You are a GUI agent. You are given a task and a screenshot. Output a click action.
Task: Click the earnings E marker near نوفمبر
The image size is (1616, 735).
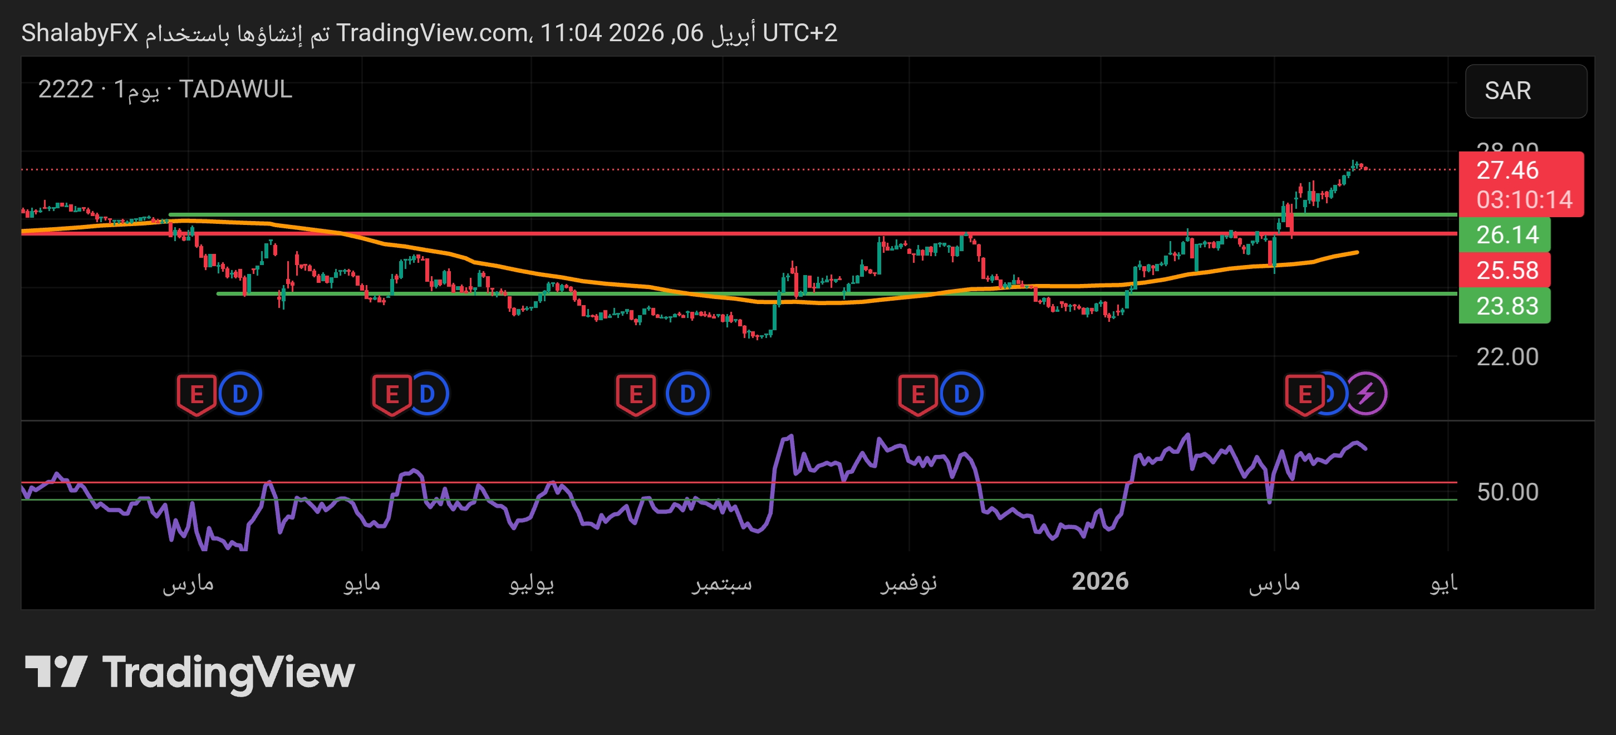918,394
